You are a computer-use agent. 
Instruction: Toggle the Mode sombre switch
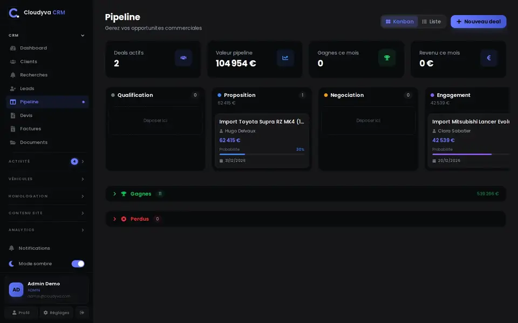[78, 264]
